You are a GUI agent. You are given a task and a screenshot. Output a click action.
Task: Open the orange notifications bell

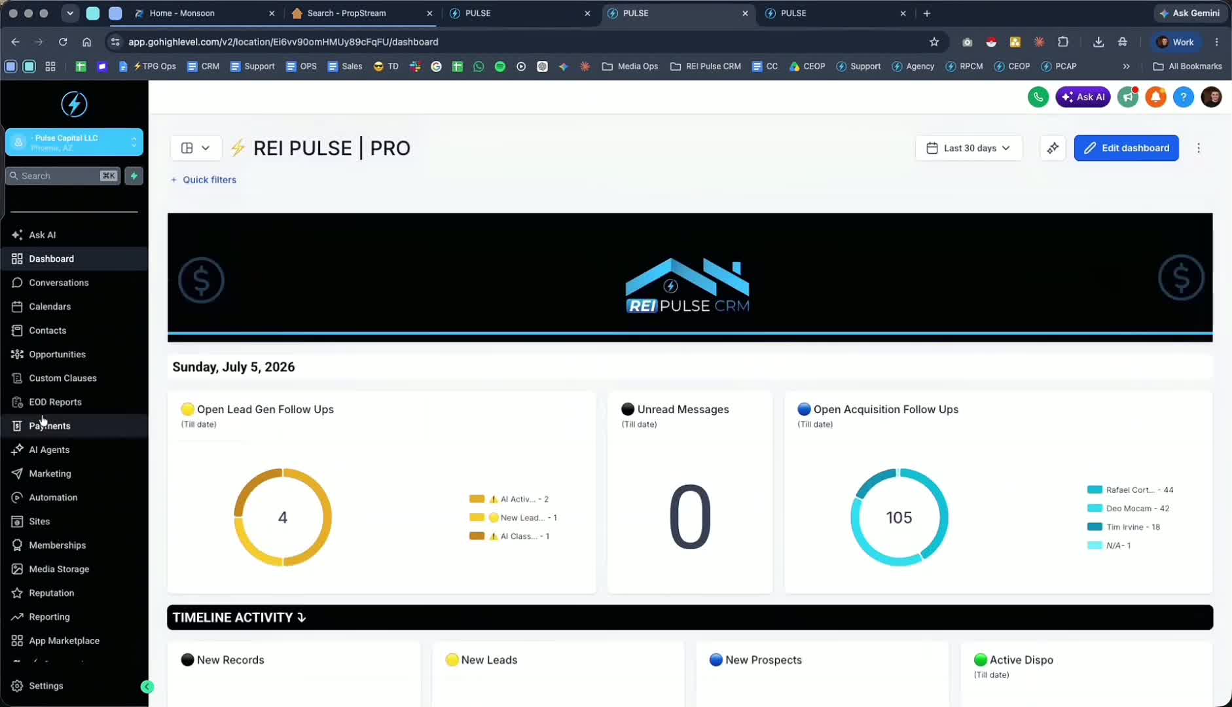coord(1155,97)
